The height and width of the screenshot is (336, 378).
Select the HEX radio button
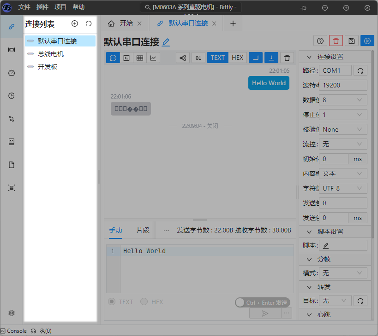(x=144, y=302)
